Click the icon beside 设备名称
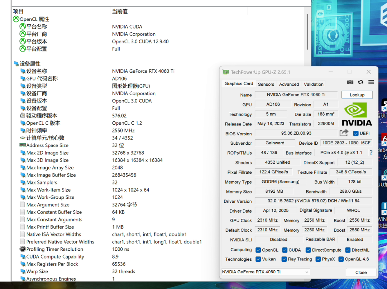Image resolution: width=387 pixels, height=289 pixels. pyautogui.click(x=23, y=71)
